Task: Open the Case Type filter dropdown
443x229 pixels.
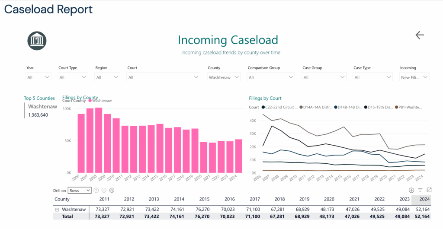Action: pos(372,77)
